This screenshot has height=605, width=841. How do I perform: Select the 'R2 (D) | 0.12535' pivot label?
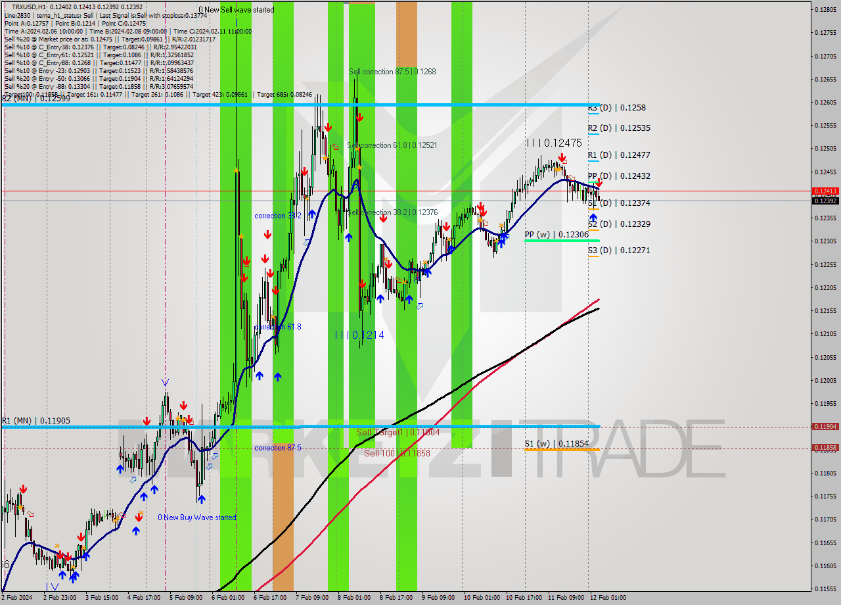619,128
